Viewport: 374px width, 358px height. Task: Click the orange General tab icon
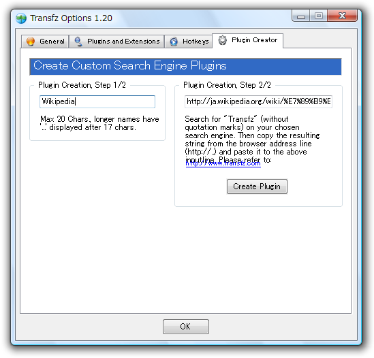tap(31, 42)
